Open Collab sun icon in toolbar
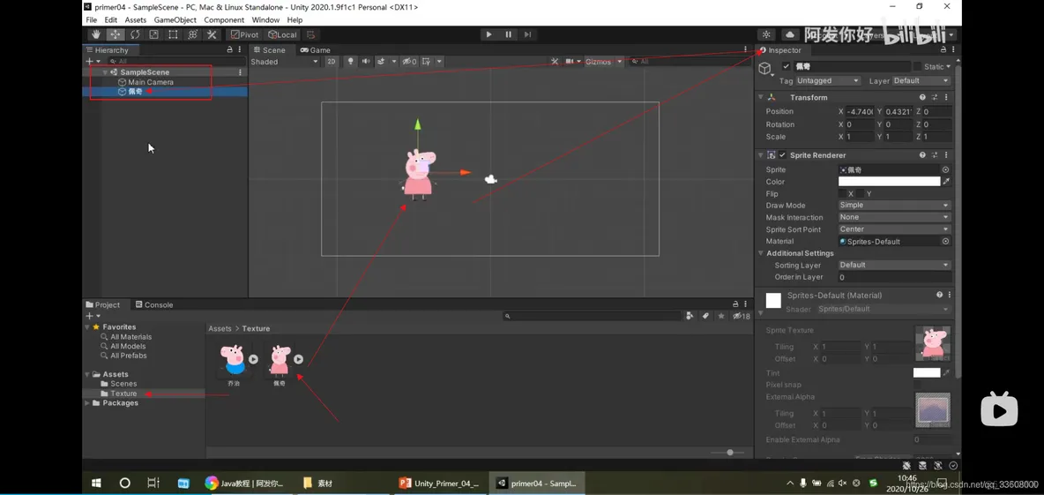 point(767,34)
